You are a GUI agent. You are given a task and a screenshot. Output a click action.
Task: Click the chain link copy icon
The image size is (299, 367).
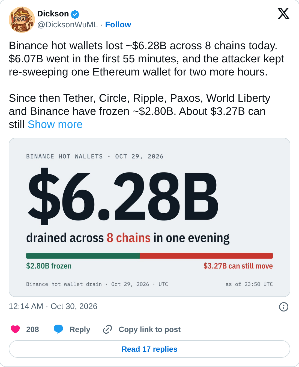107,329
